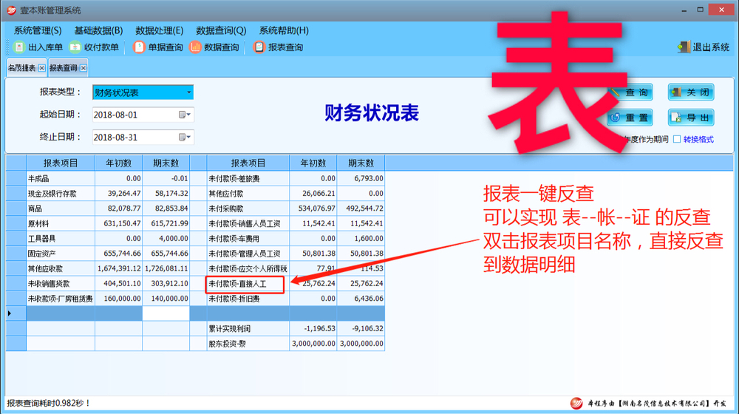Click the 查询 button

(x=630, y=92)
